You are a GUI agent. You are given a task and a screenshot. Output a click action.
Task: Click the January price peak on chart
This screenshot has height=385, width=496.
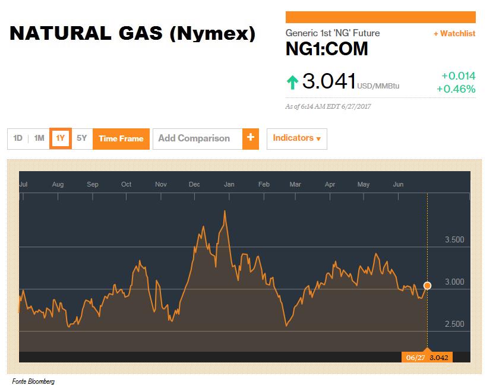(225, 212)
